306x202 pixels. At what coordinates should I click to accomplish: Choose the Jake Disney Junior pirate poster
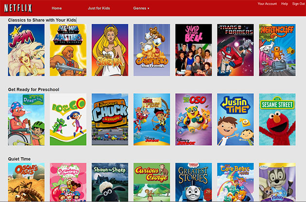(152, 119)
